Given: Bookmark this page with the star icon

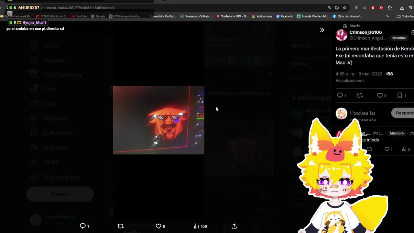Looking at the screenshot, I should pos(344,8).
